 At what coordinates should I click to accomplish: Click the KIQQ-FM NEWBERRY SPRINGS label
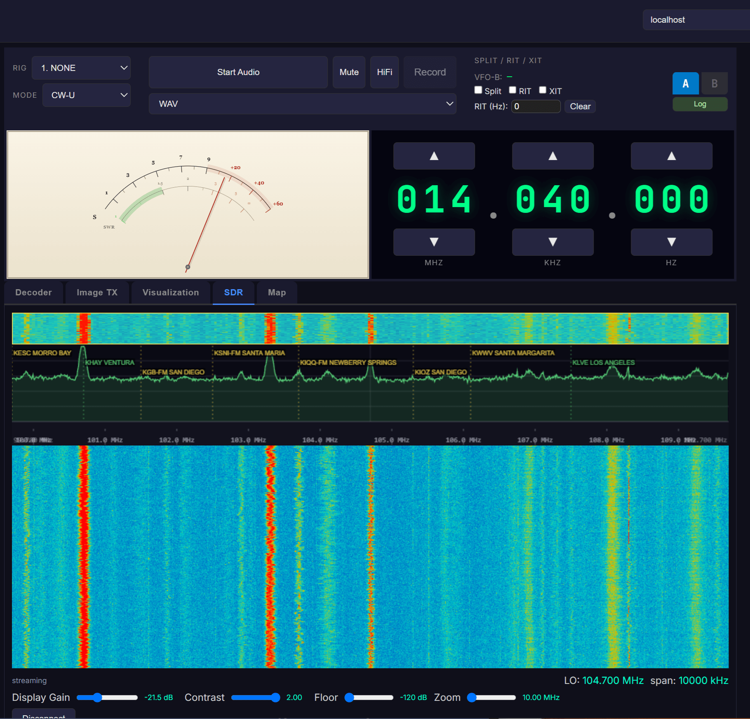pos(348,363)
